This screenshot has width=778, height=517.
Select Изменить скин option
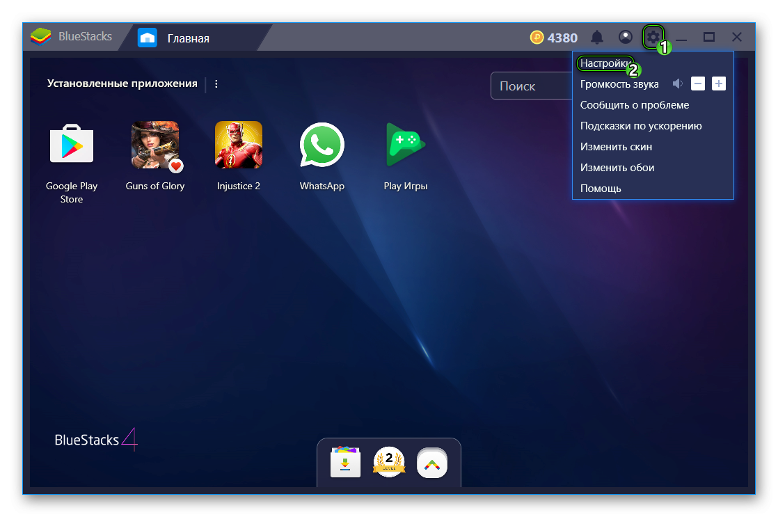617,147
